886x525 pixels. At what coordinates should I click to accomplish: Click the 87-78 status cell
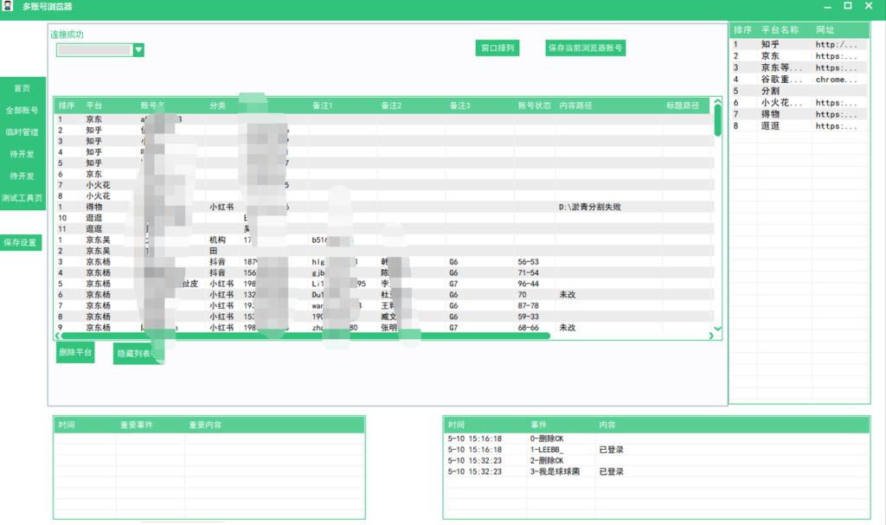(529, 305)
